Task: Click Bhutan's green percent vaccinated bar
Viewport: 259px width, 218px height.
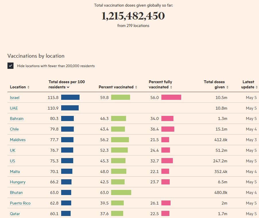Action: point(121,192)
